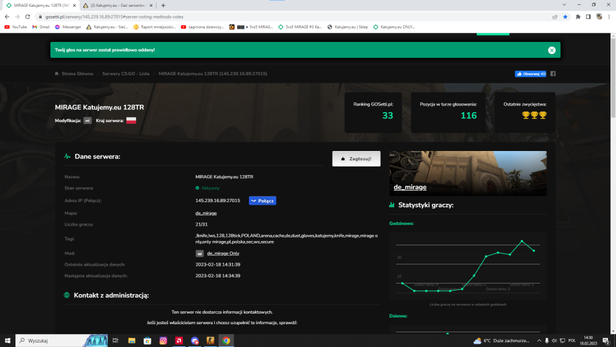The width and height of the screenshot is (616, 347).
Task: Click the page vertical scrollbar
Action: [x=613, y=79]
